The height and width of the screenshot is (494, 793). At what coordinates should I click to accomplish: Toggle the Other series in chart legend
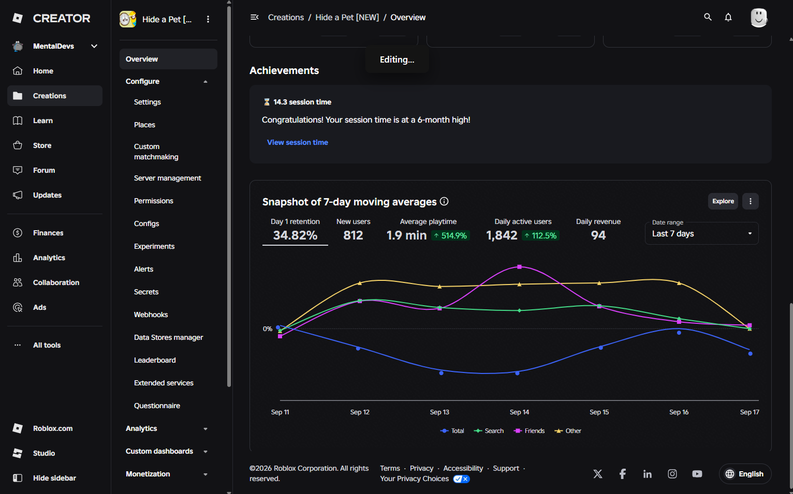coord(568,431)
